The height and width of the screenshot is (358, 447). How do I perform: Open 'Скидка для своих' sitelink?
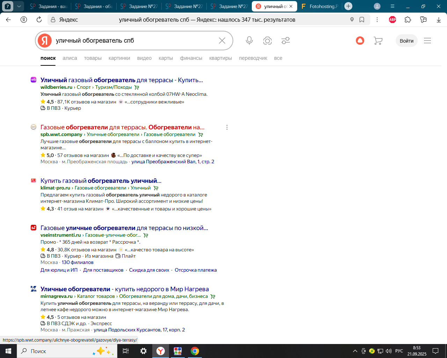pyautogui.click(x=149, y=270)
